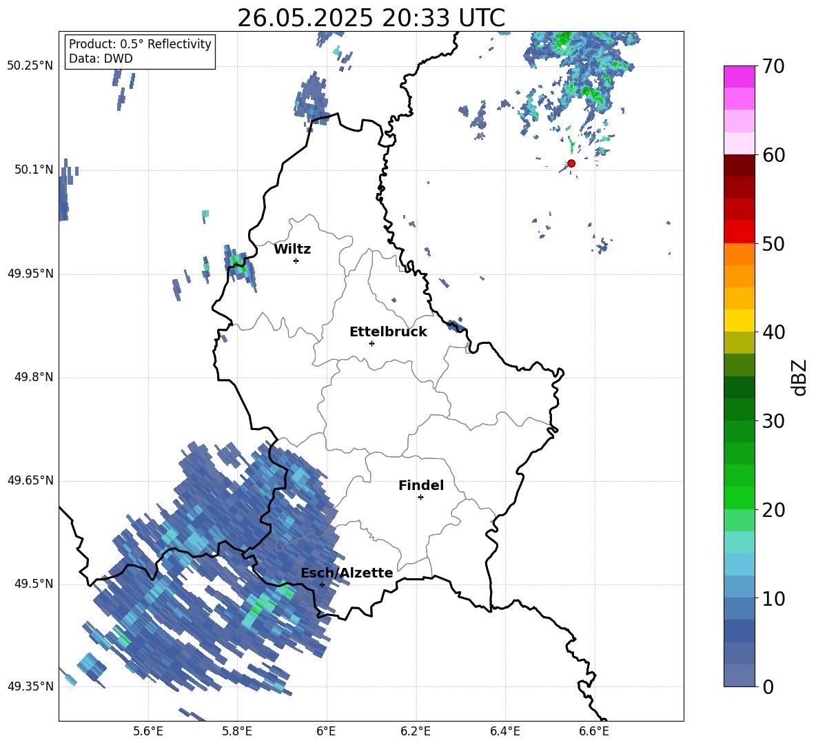Click the 6.4°E longitude label
This screenshot has height=745, width=816.
click(x=504, y=732)
